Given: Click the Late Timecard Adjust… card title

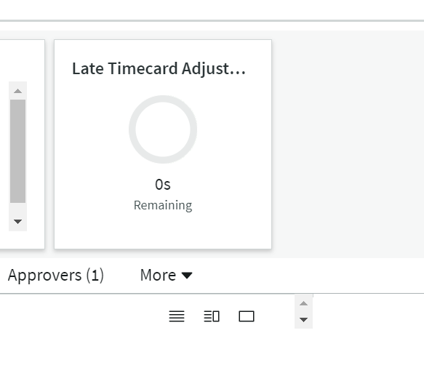Looking at the screenshot, I should [159, 68].
